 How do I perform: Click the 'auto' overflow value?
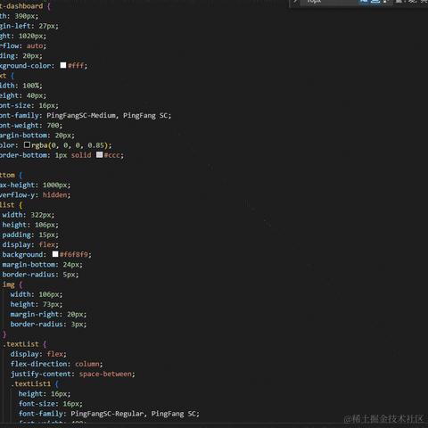[35, 45]
